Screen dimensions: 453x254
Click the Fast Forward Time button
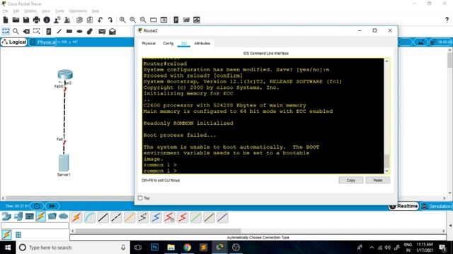(52, 206)
